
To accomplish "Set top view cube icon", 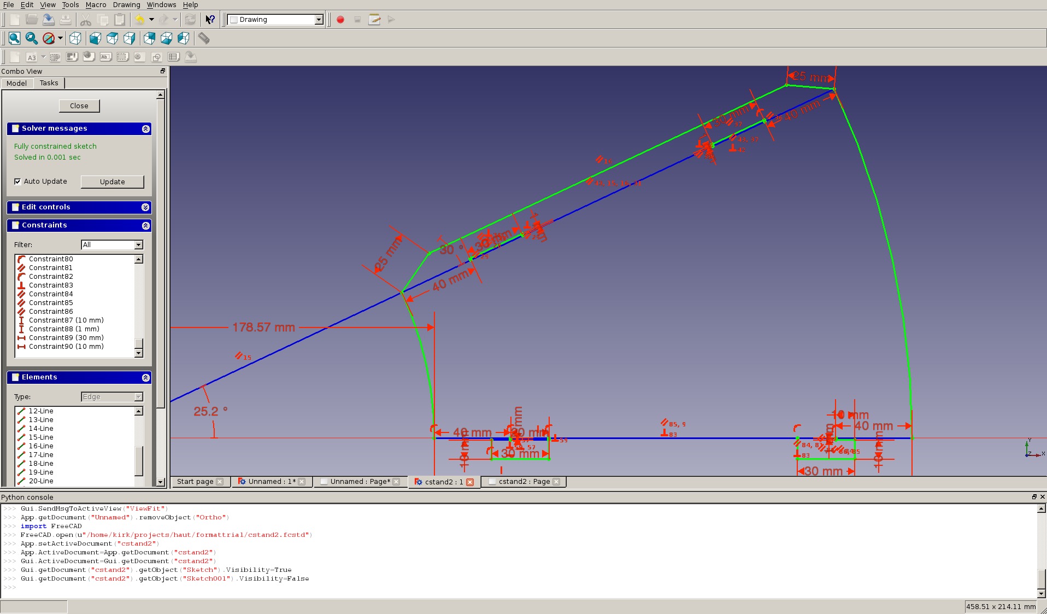I will coord(112,38).
